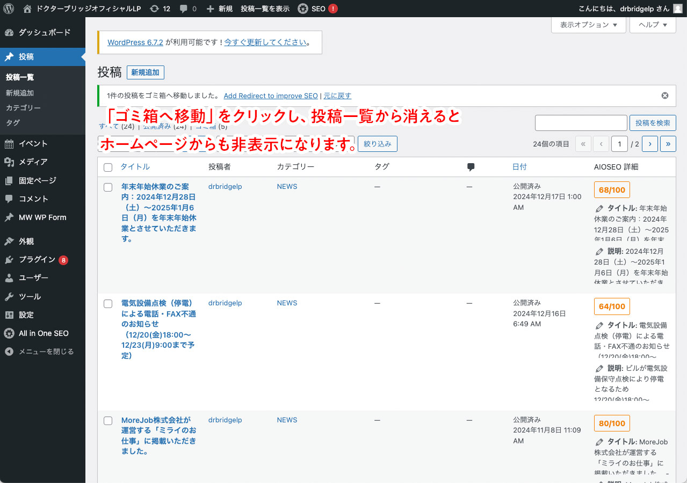Expand the ヘルプ dropdown
The image size is (687, 483).
pos(653,25)
